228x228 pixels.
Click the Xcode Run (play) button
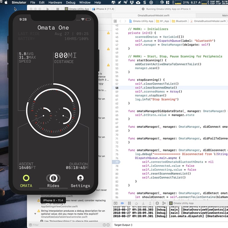coord(48,9)
